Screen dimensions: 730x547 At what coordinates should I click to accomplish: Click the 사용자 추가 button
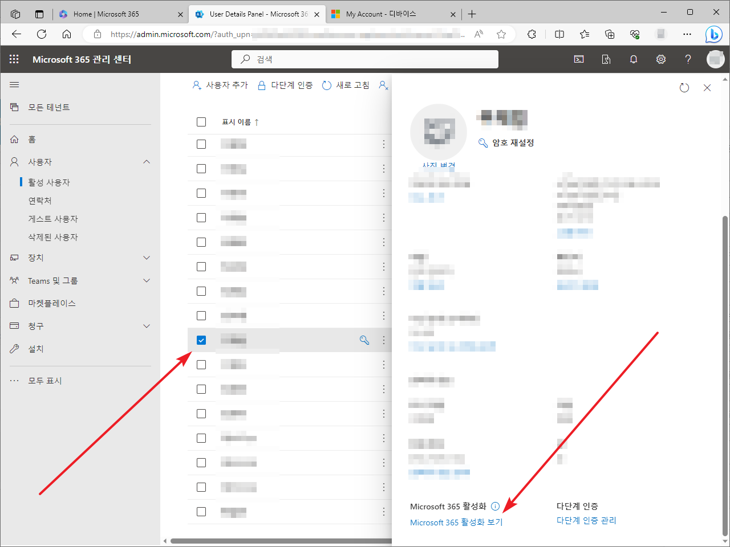(220, 85)
